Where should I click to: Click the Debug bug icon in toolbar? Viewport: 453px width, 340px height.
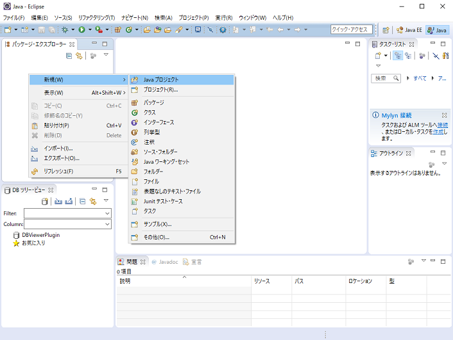pos(65,29)
